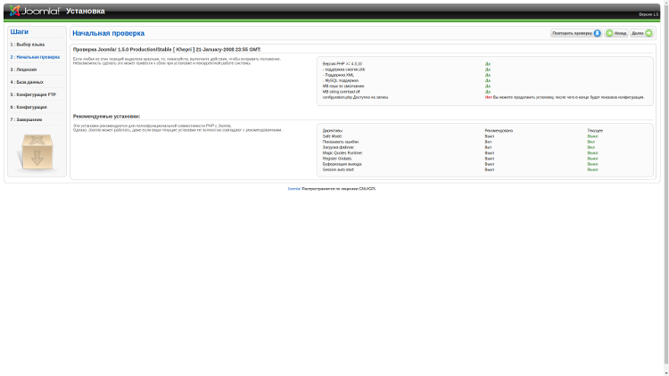Image resolution: width=669 pixels, height=376 pixels.
Task: Click the green back arrow icon by Назад
Action: coord(610,33)
